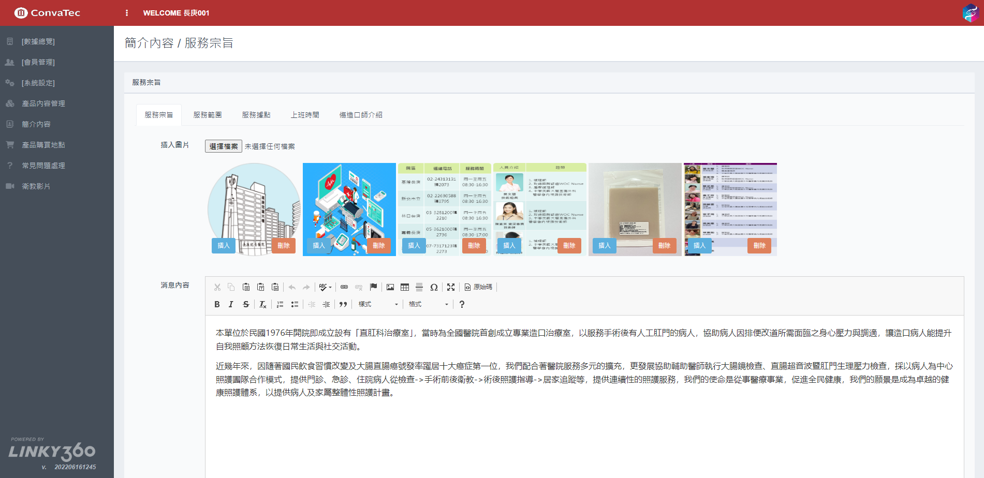Click the 選擇檔案 file chooser button
Screen dimensions: 984x478
pos(224,146)
